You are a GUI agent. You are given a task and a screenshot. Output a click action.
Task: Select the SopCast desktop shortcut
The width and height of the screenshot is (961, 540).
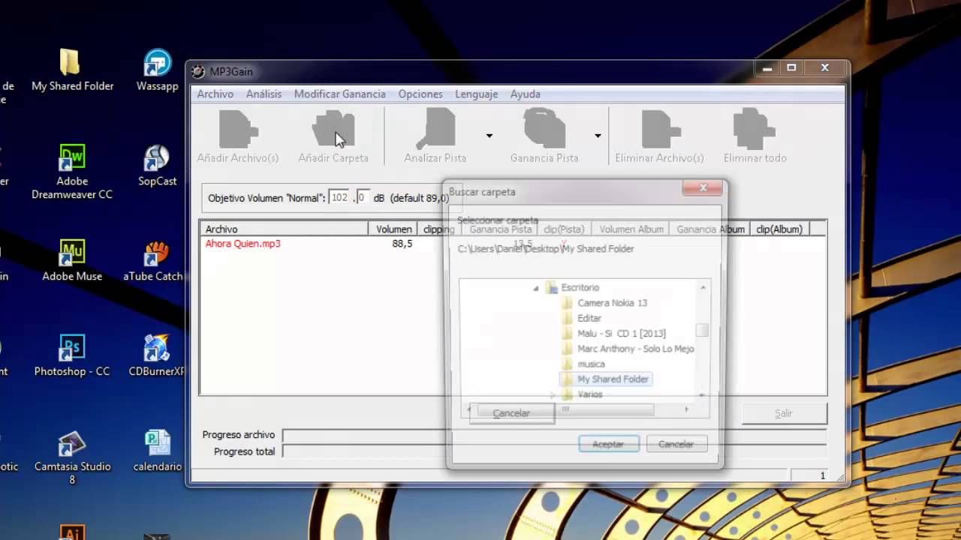pos(157,166)
